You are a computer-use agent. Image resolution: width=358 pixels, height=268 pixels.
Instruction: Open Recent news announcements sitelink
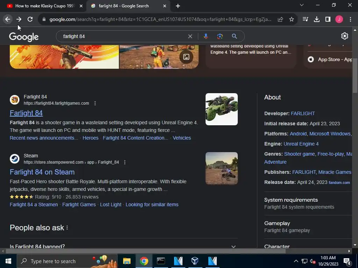click(44, 138)
